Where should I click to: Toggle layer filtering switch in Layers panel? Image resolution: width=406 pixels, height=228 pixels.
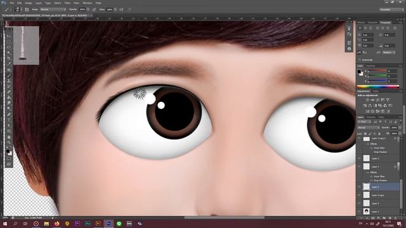[x=401, y=121]
